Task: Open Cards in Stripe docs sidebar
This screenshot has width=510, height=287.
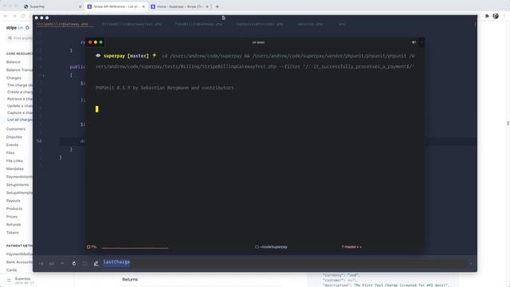Action: pyautogui.click(x=12, y=270)
